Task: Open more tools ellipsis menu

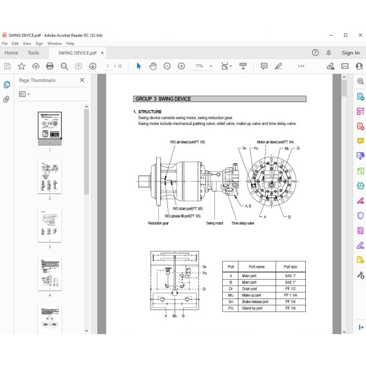Action: 301,66
